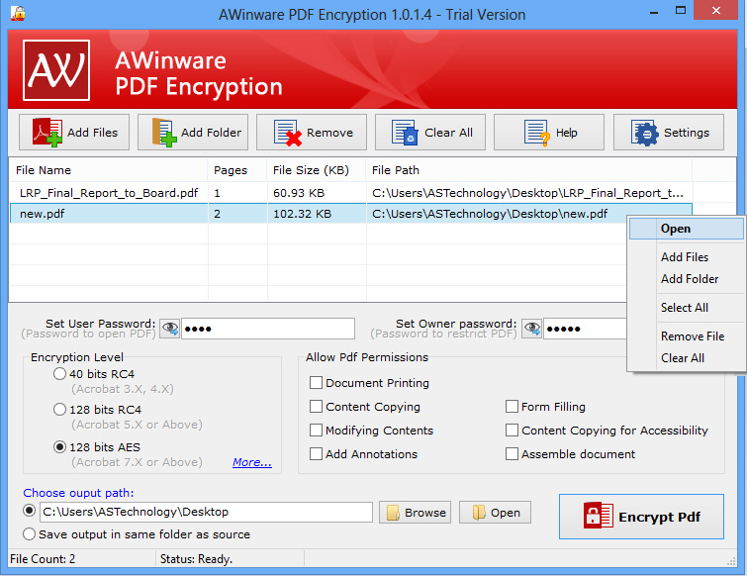Close the AWinware PDF Encryption window
This screenshot has width=747, height=576.
[x=715, y=11]
